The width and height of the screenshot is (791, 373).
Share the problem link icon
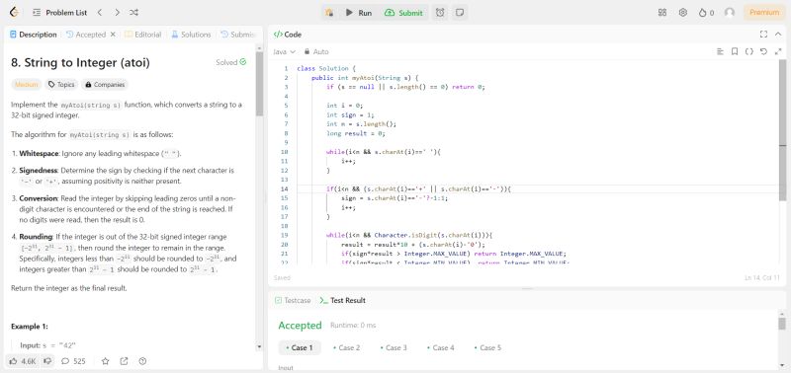tap(125, 361)
